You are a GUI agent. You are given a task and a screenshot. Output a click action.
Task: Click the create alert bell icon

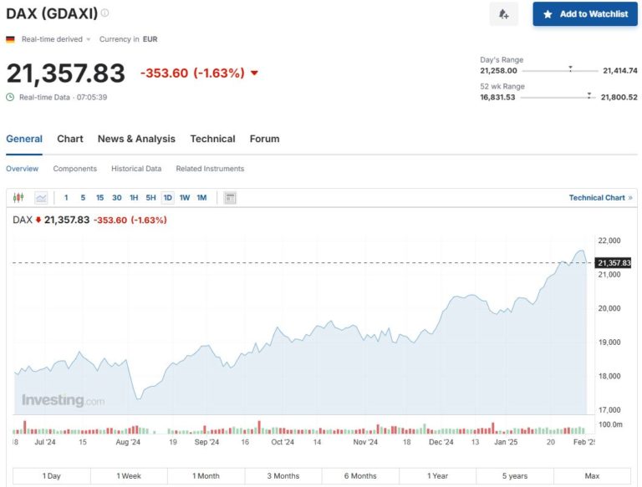click(503, 14)
